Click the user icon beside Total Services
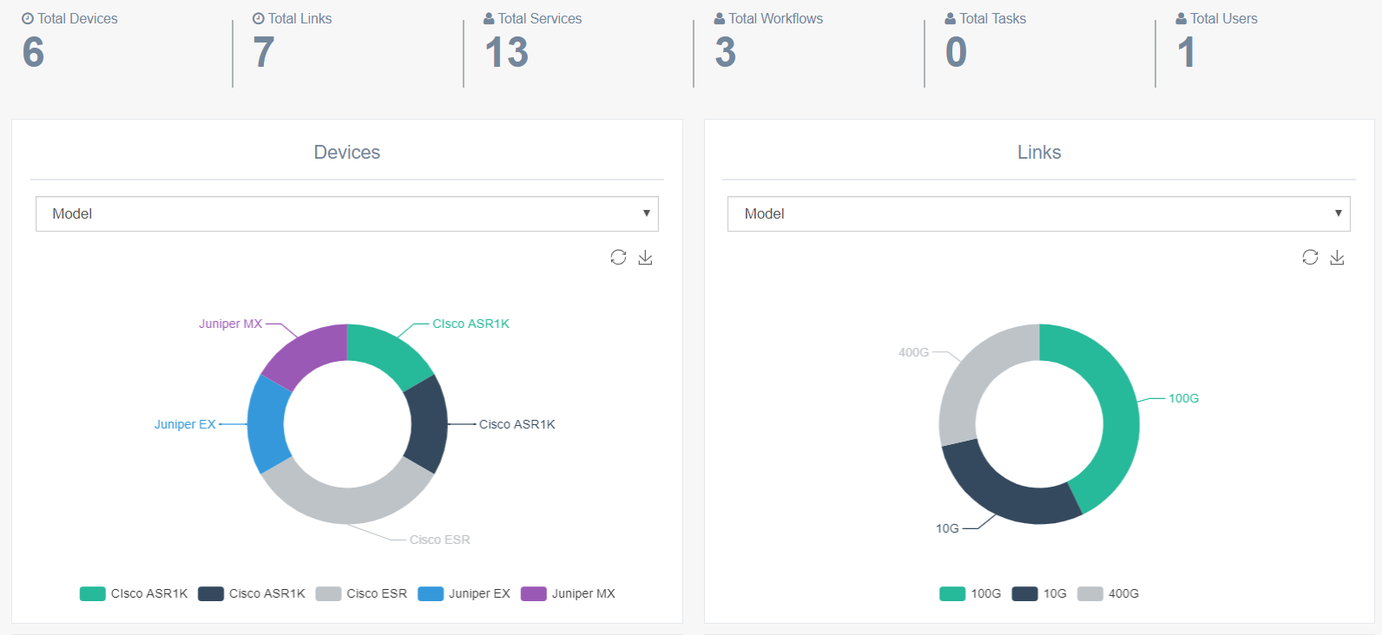This screenshot has height=635, width=1382. point(489,18)
